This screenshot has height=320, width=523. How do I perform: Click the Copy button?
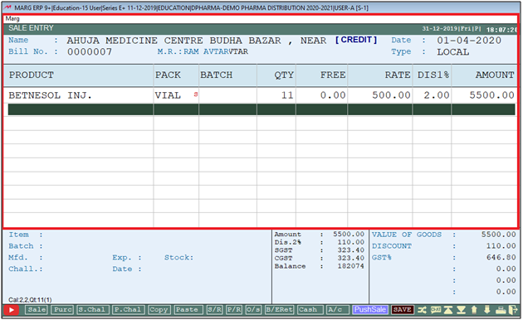[159, 310]
